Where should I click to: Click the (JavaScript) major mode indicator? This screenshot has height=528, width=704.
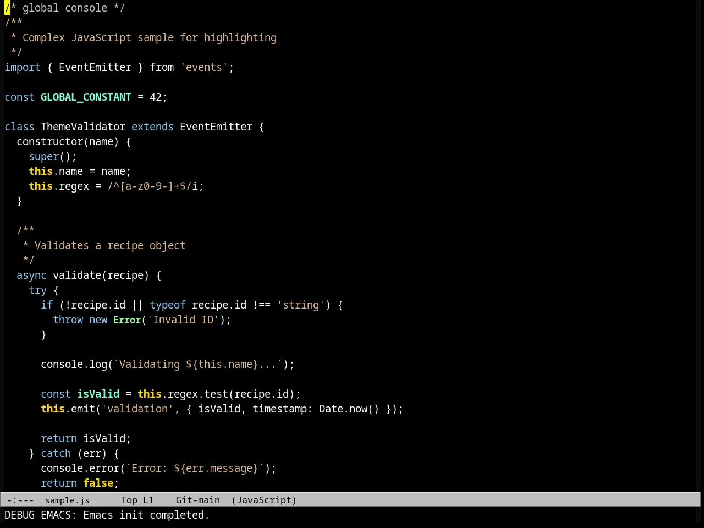coord(264,500)
